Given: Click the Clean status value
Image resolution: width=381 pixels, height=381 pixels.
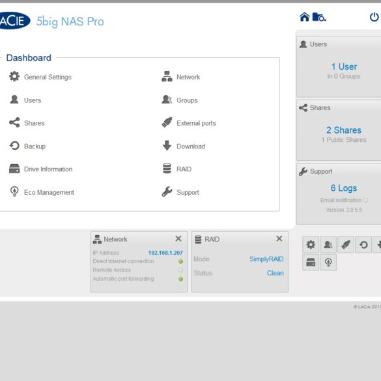Looking at the screenshot, I should click(x=275, y=273).
